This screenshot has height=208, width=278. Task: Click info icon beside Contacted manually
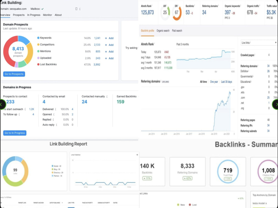[107, 97]
